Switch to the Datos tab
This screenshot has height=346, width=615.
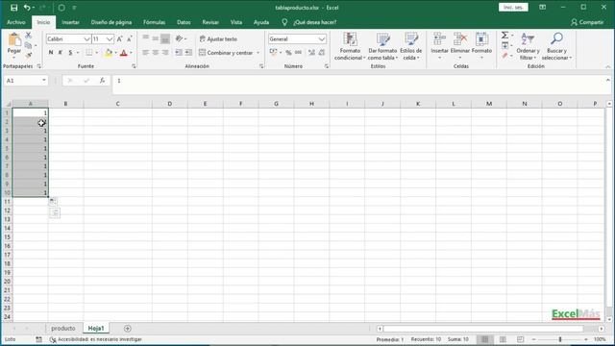pos(184,22)
